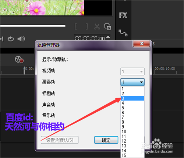Choose 14 in the overlay track list

pos(132,151)
